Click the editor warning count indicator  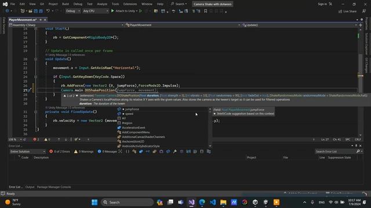click(x=48, y=139)
